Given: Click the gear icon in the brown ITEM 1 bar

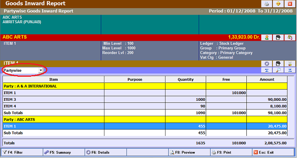Looking at the screenshot, I should point(267,63).
